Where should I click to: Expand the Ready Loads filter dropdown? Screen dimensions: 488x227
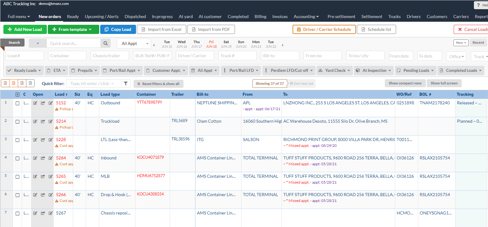[25, 70]
